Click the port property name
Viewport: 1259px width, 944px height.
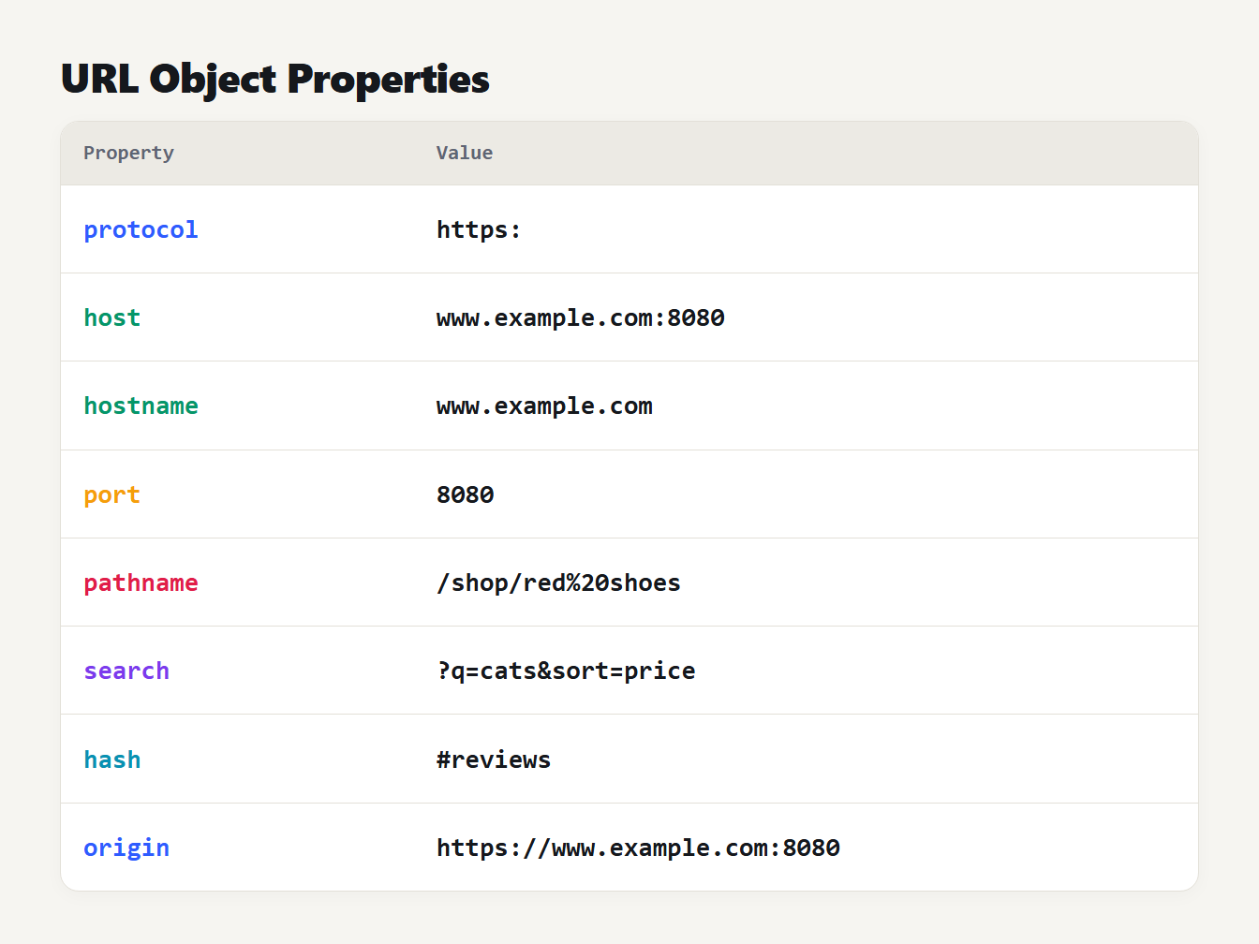coord(111,494)
